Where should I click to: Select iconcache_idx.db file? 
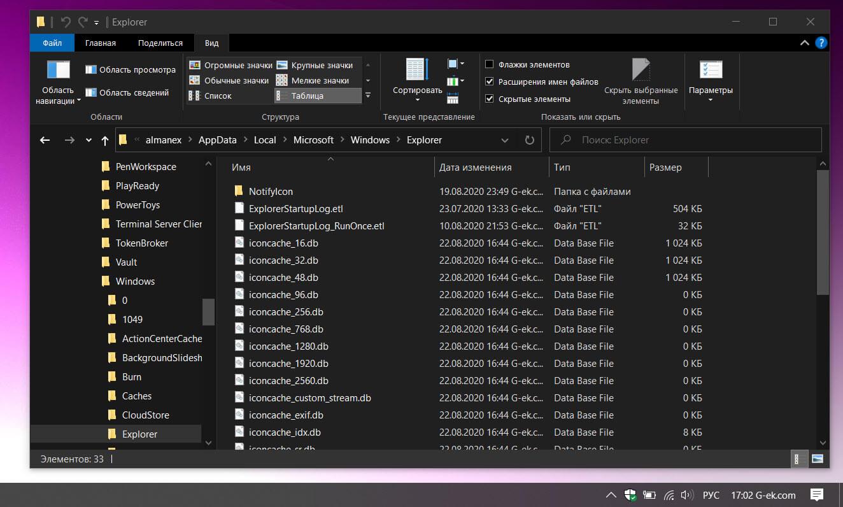pos(285,432)
